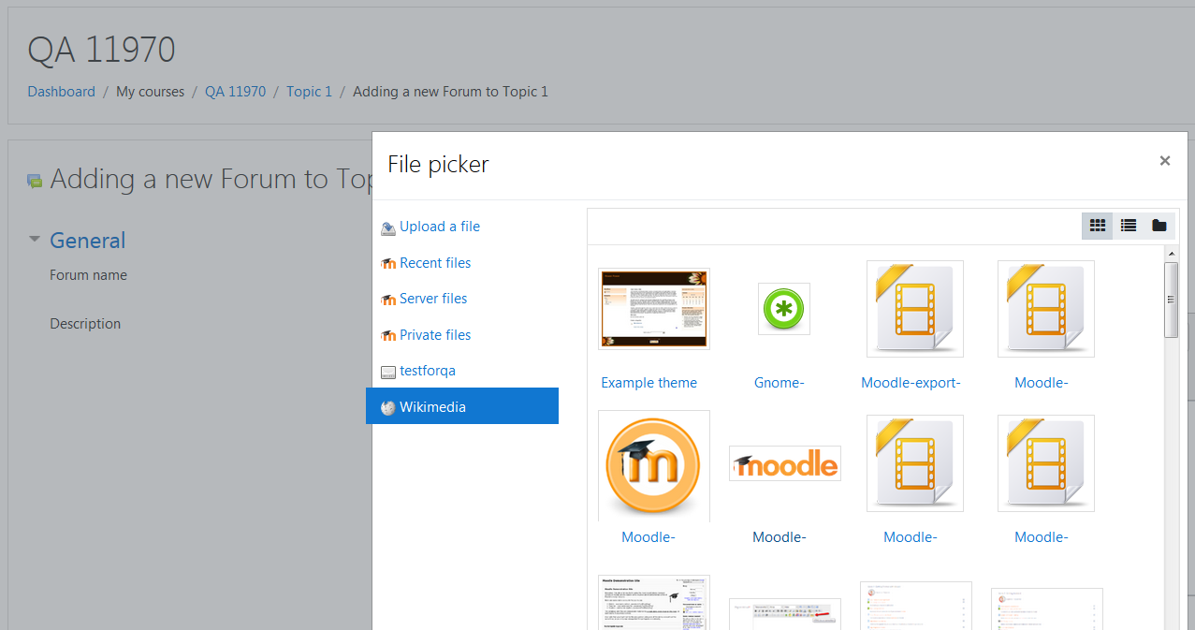Click the Recent files Moodle icon

(388, 264)
